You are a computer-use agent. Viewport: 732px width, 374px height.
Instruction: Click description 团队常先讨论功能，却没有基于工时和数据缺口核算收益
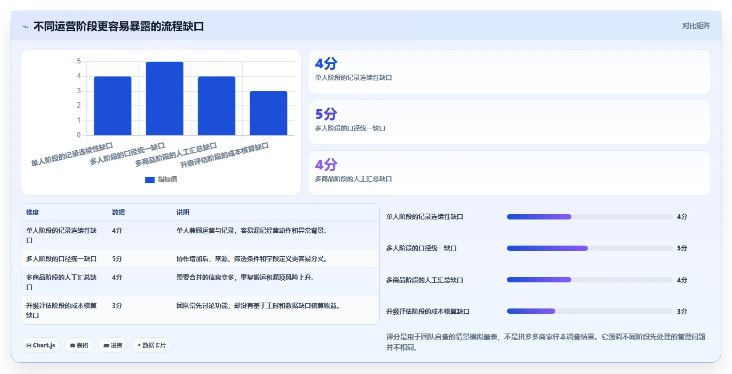258,306
